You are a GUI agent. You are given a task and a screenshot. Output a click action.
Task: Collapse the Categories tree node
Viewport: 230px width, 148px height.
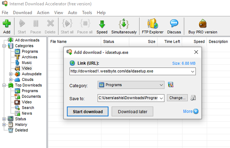point(4,46)
